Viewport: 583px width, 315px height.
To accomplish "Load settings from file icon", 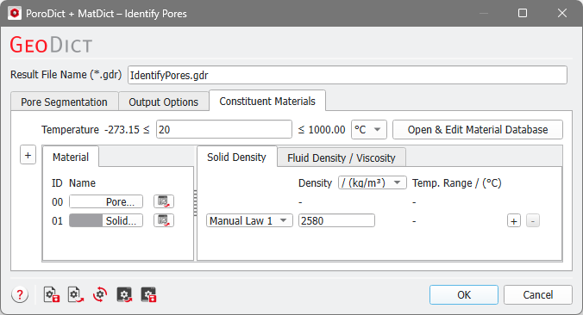I will (76, 295).
